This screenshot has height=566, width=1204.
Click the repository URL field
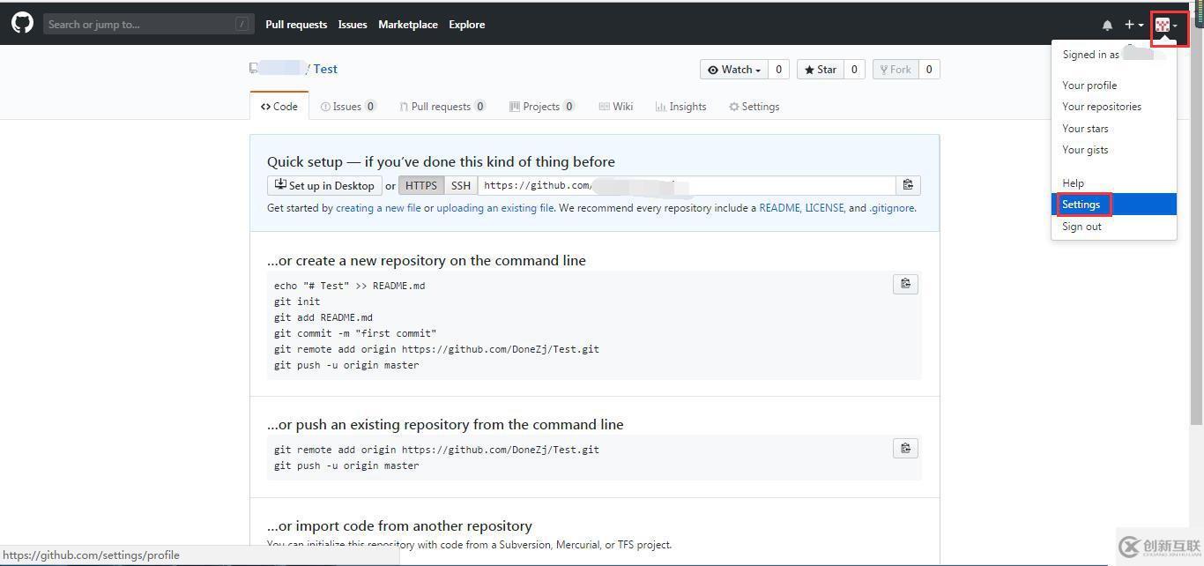pos(687,185)
